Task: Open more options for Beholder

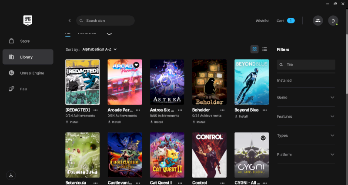Action: pyautogui.click(x=222, y=110)
